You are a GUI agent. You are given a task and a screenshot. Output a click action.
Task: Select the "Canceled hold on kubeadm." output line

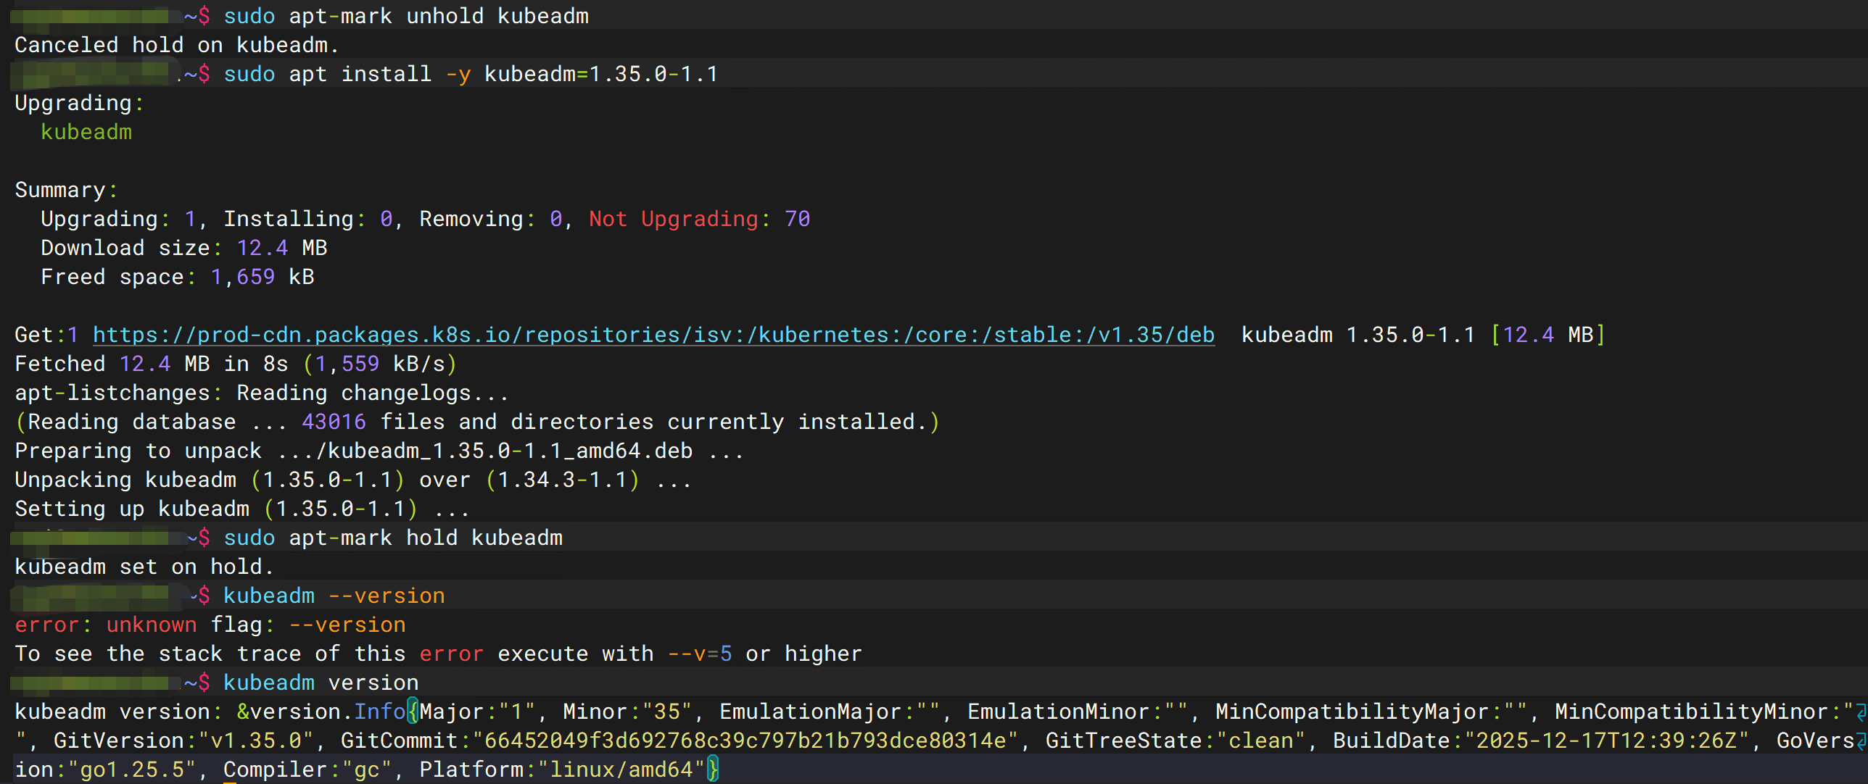[177, 45]
